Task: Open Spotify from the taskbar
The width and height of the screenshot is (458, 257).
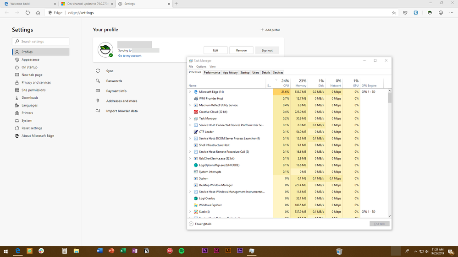Action: click(182, 251)
